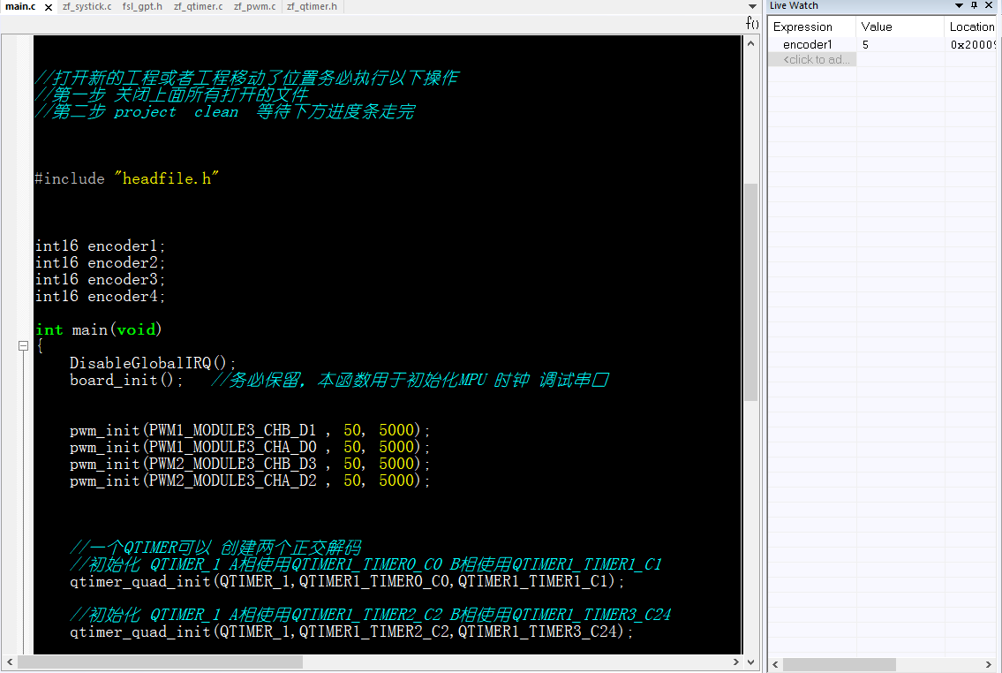Click the pwm_init PWM1_MODULE3_CHA_D0 line
The image size is (1002, 673).
[x=249, y=447]
